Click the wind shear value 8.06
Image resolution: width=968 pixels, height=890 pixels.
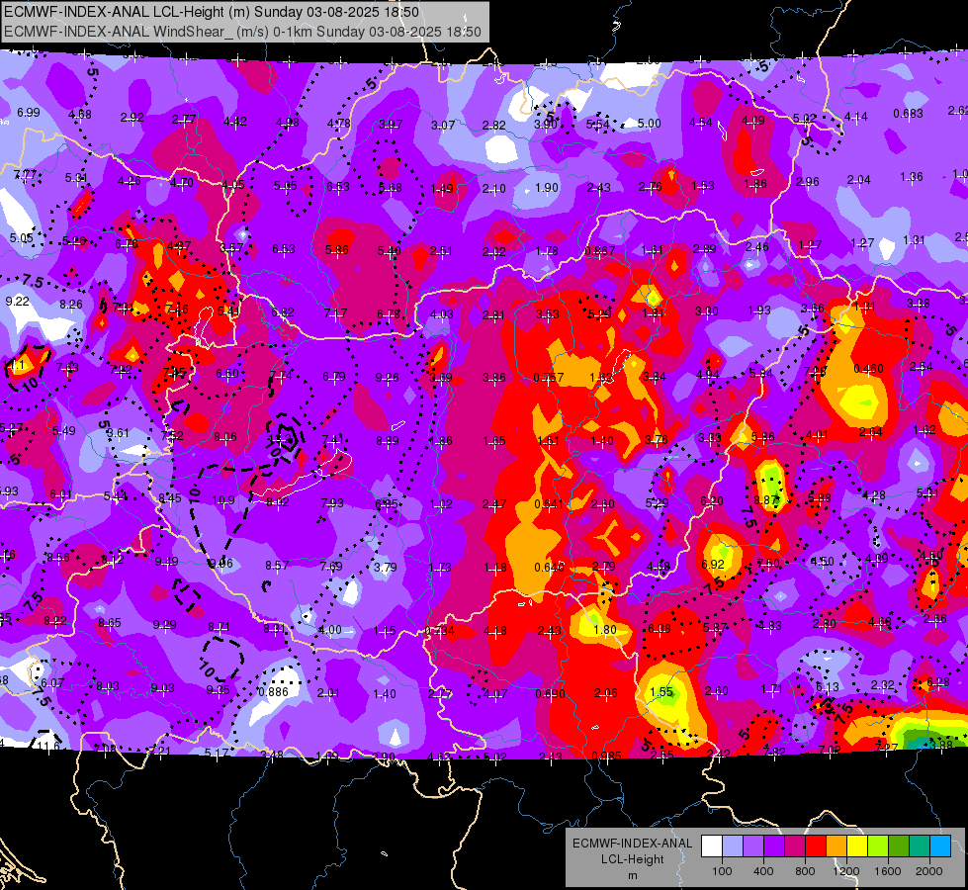[225, 437]
